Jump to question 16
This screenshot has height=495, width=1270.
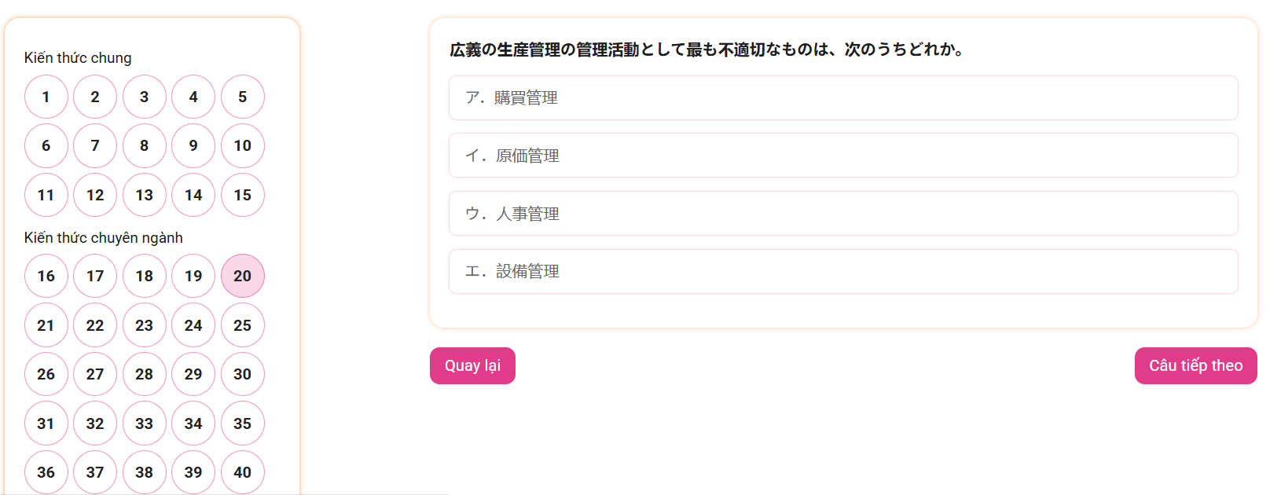coord(46,276)
